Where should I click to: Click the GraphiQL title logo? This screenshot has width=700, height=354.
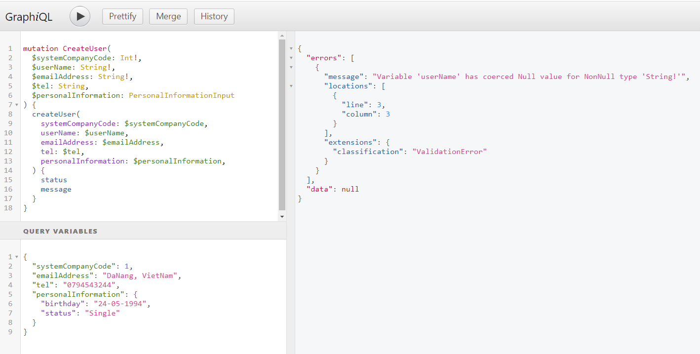click(29, 17)
